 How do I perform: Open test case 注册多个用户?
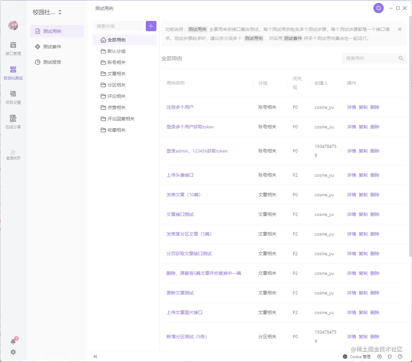pyautogui.click(x=180, y=107)
